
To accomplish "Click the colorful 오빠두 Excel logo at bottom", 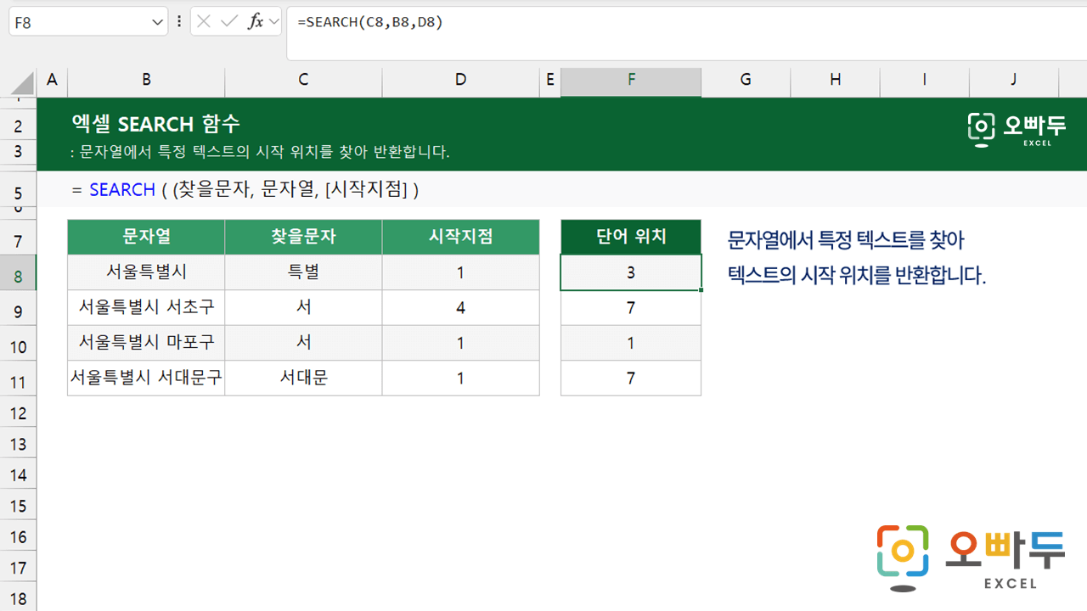I will click(971, 558).
